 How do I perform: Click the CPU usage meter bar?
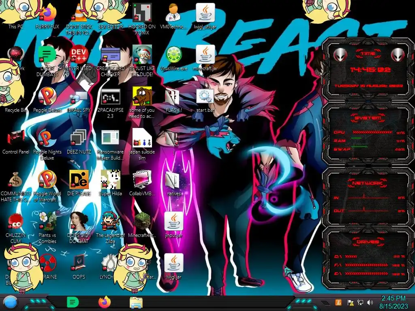click(x=372, y=132)
